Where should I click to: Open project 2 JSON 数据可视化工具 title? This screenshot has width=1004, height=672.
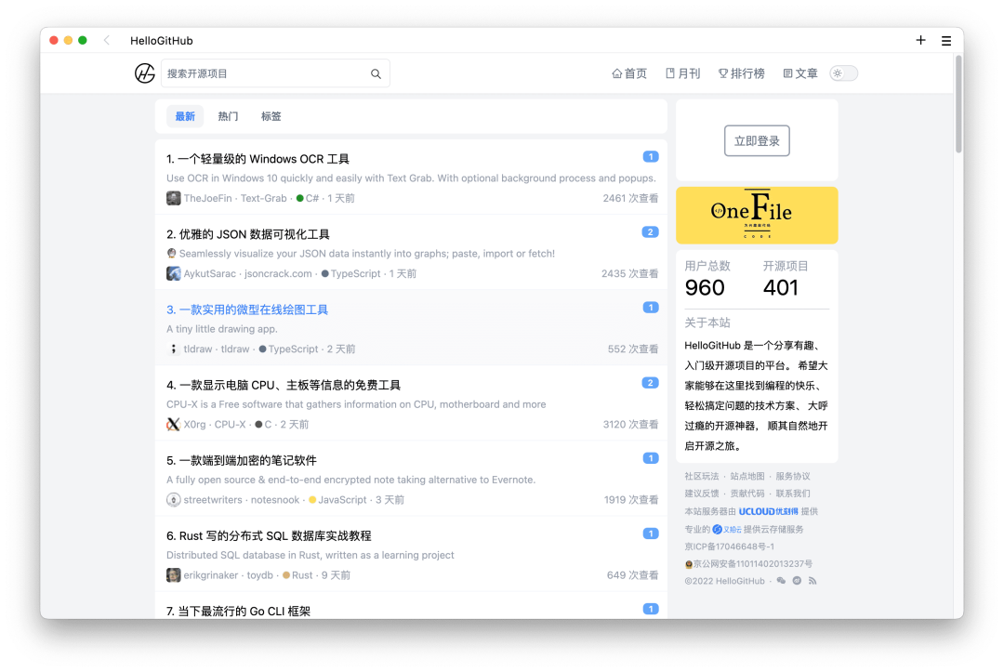[x=248, y=234]
